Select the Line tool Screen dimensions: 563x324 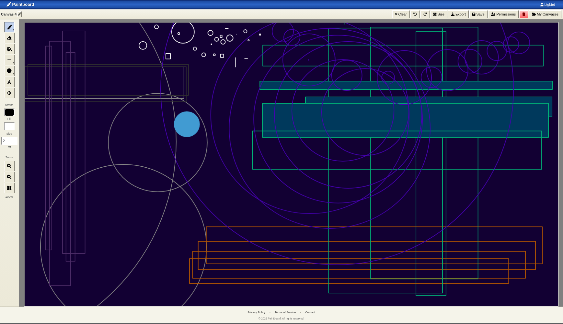pos(9,60)
